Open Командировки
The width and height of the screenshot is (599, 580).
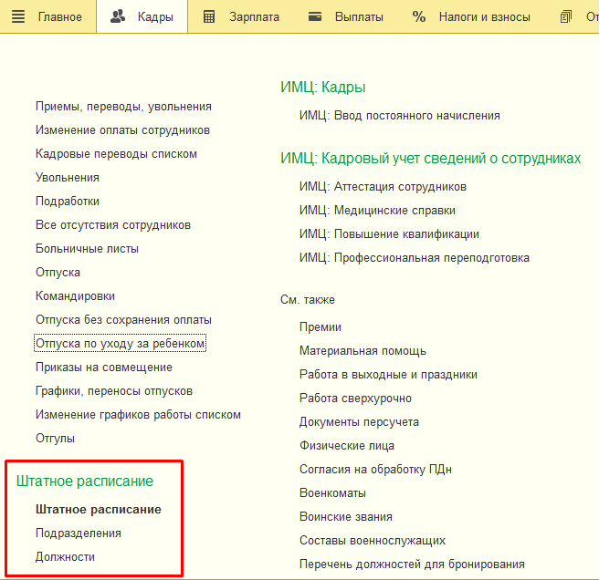coord(75,296)
